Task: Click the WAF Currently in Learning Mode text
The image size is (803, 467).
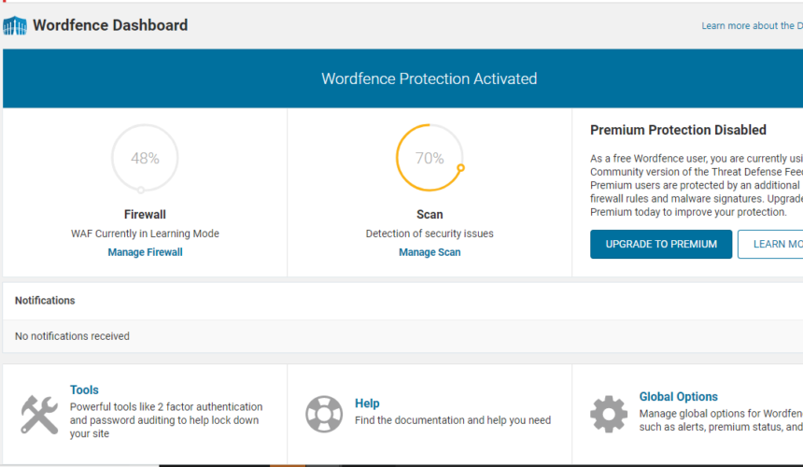Action: 145,233
